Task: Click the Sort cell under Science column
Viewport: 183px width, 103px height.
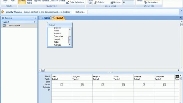Action: pyautogui.click(x=144, y=82)
